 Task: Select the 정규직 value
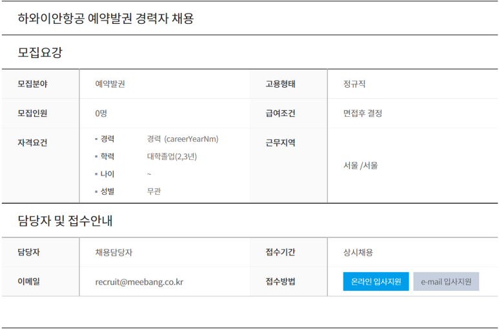pos(354,84)
